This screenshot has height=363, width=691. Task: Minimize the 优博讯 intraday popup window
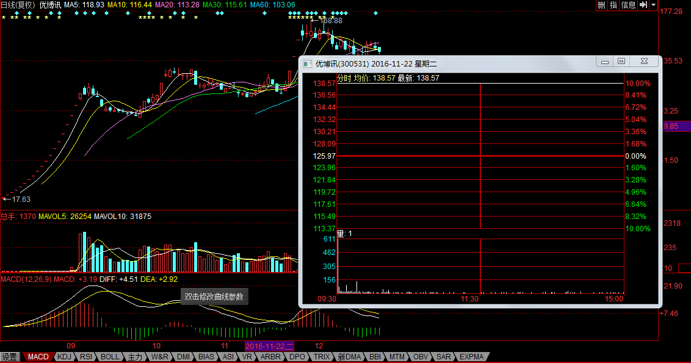[605, 61]
